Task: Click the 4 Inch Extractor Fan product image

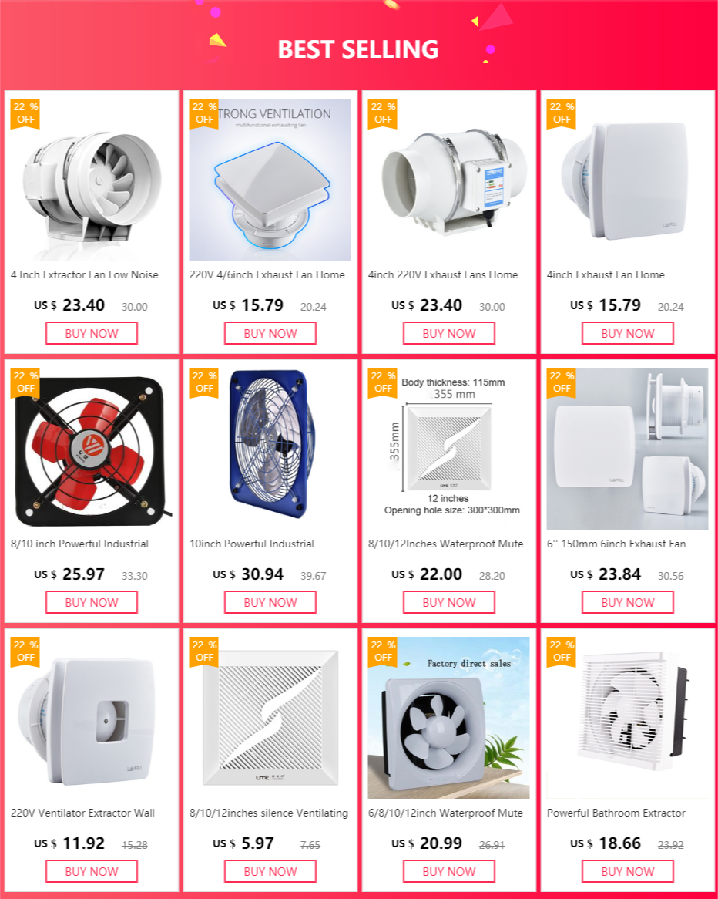Action: 92,180
